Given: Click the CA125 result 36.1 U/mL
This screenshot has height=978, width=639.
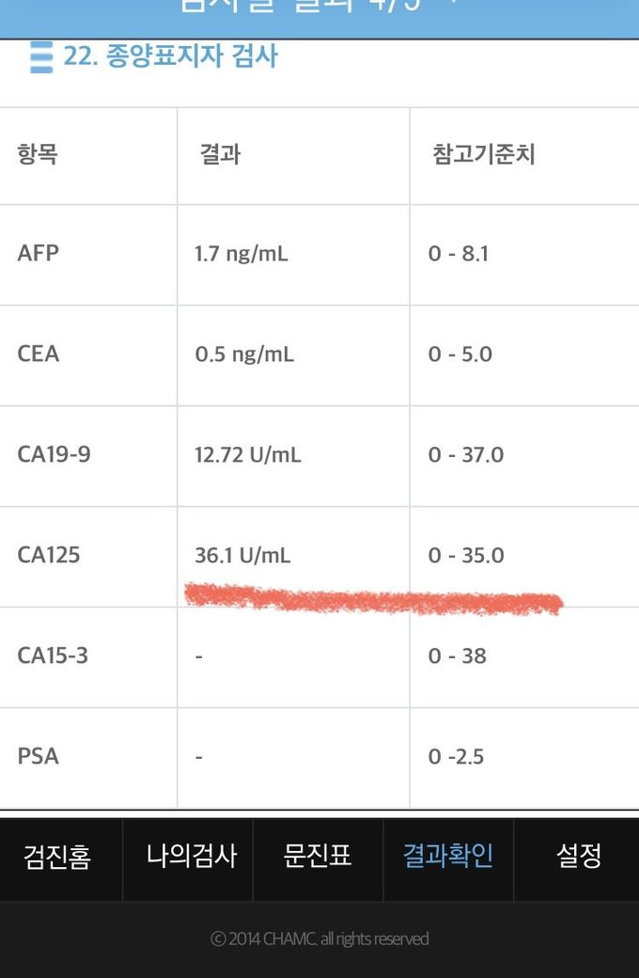Looking at the screenshot, I should pyautogui.click(x=242, y=556).
